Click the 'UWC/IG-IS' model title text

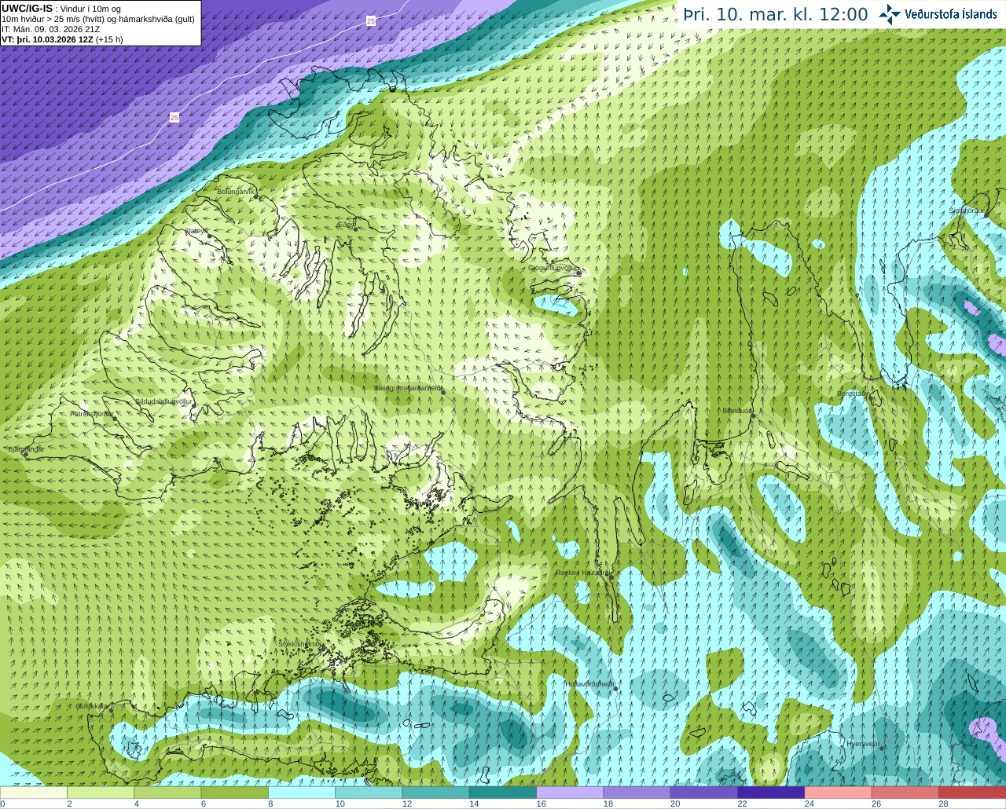click(x=28, y=8)
